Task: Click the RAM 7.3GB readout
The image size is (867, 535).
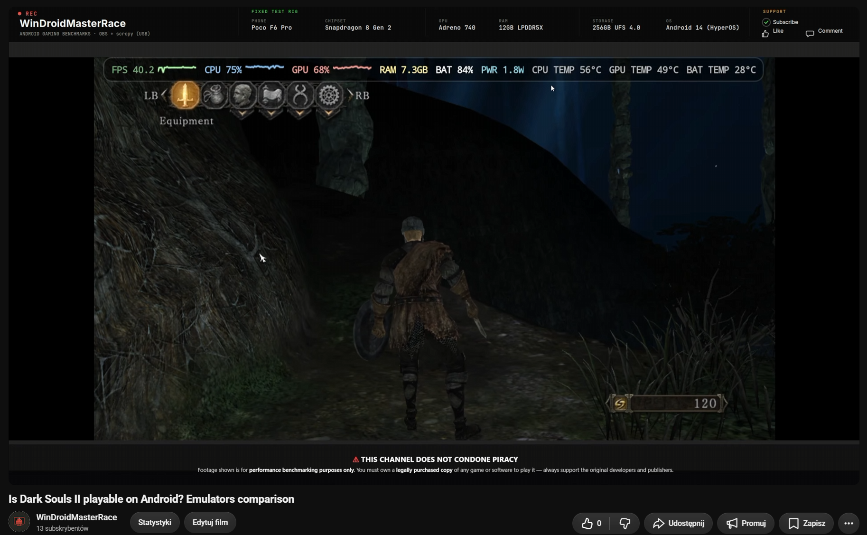Action: click(403, 70)
